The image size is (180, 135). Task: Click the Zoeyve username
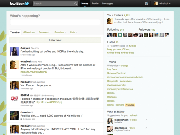click(x=25, y=48)
